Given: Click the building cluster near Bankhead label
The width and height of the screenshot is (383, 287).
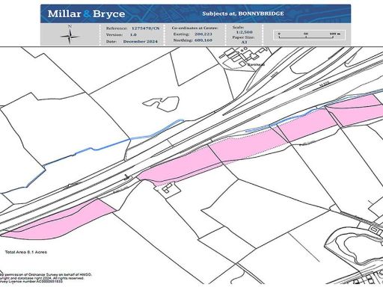Looking at the screenshot, I should tap(242, 55).
